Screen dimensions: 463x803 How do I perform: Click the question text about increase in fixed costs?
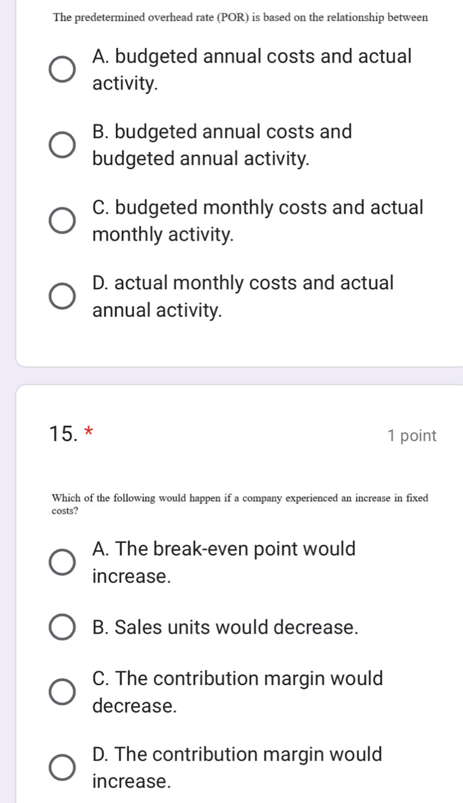coord(239,504)
